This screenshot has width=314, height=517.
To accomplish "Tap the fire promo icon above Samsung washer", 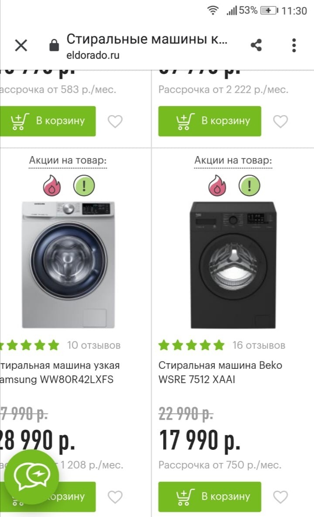I will coord(52,186).
